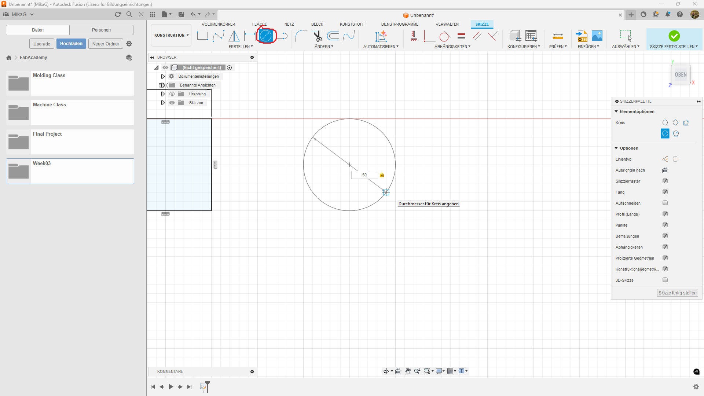The height and width of the screenshot is (396, 704).
Task: Click the Insert canvas image icon
Action: [x=597, y=36]
